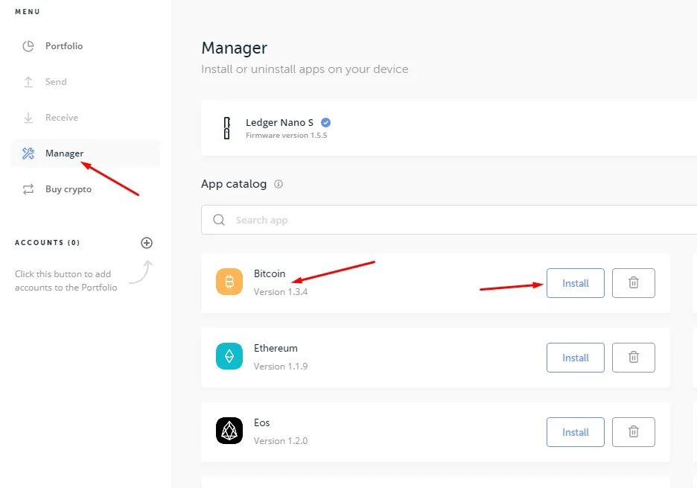The width and height of the screenshot is (697, 488).
Task: Click the 'MENU' sidebar heading
Action: tap(27, 12)
